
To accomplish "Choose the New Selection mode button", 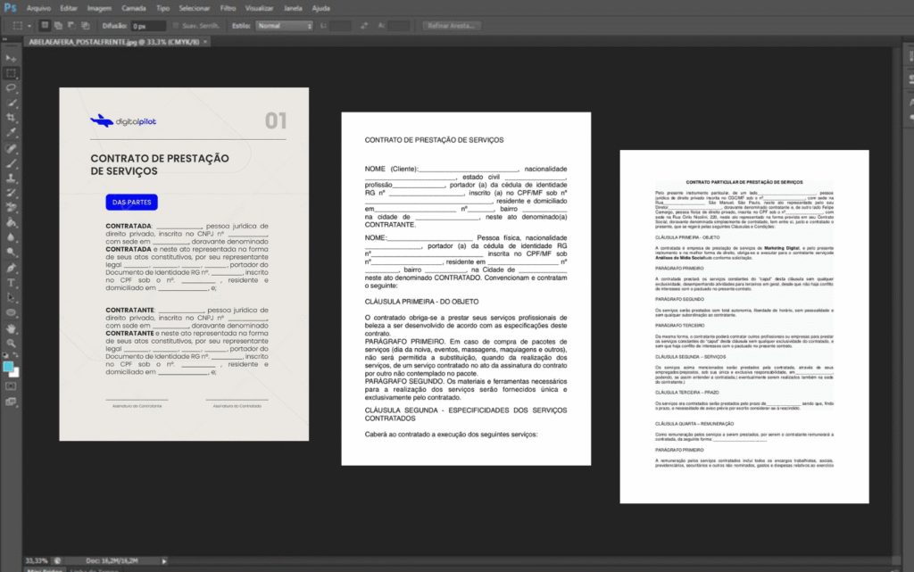I will coord(46,26).
